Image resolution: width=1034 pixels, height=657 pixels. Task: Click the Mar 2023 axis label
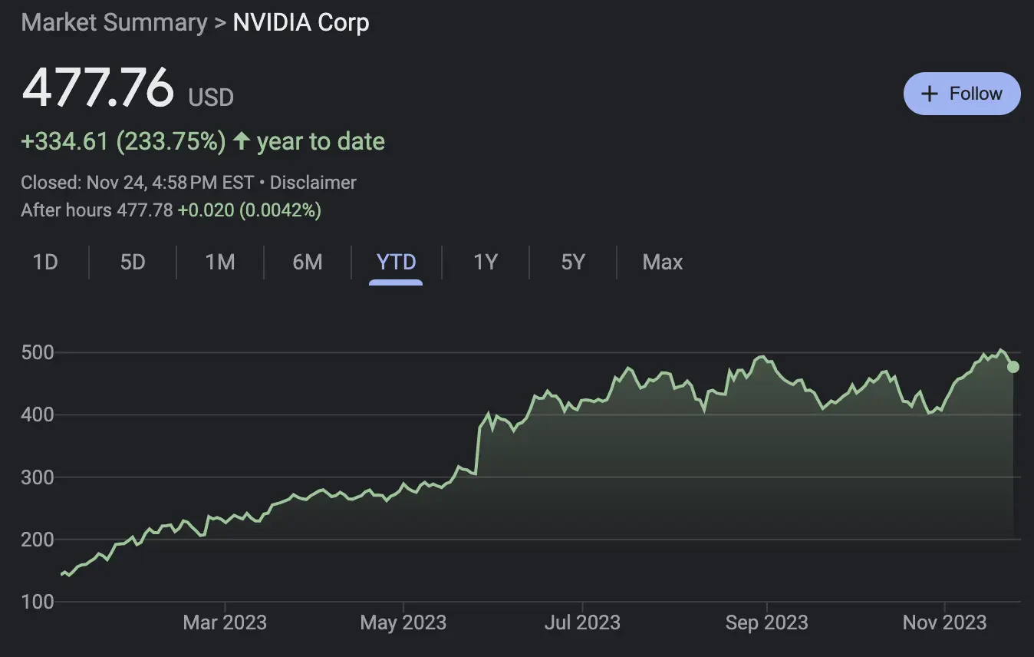(x=225, y=622)
